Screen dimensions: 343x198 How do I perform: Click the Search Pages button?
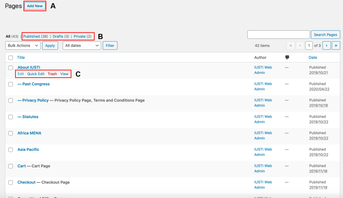point(325,35)
